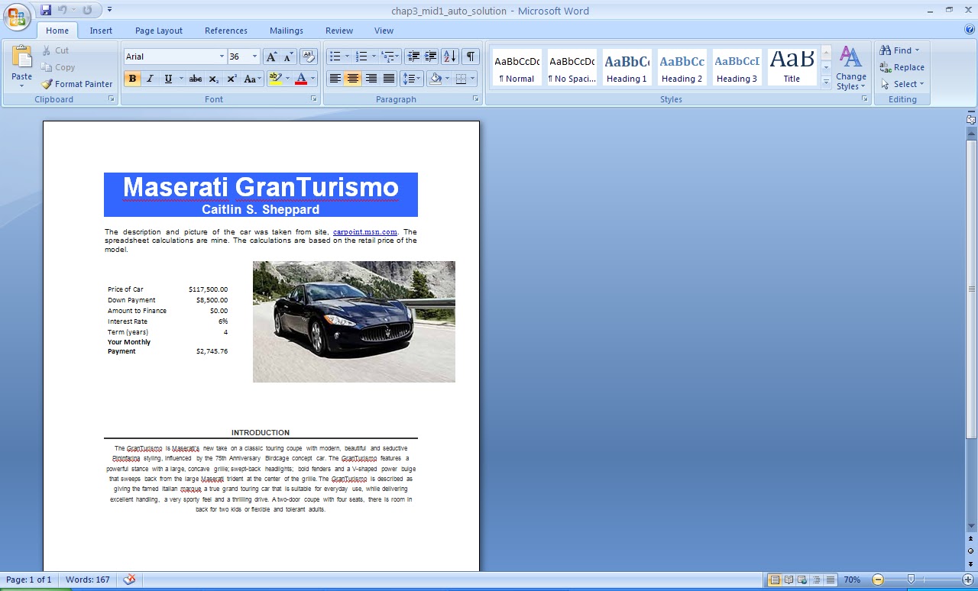
Task: Center the paragraph text
Action: click(352, 79)
